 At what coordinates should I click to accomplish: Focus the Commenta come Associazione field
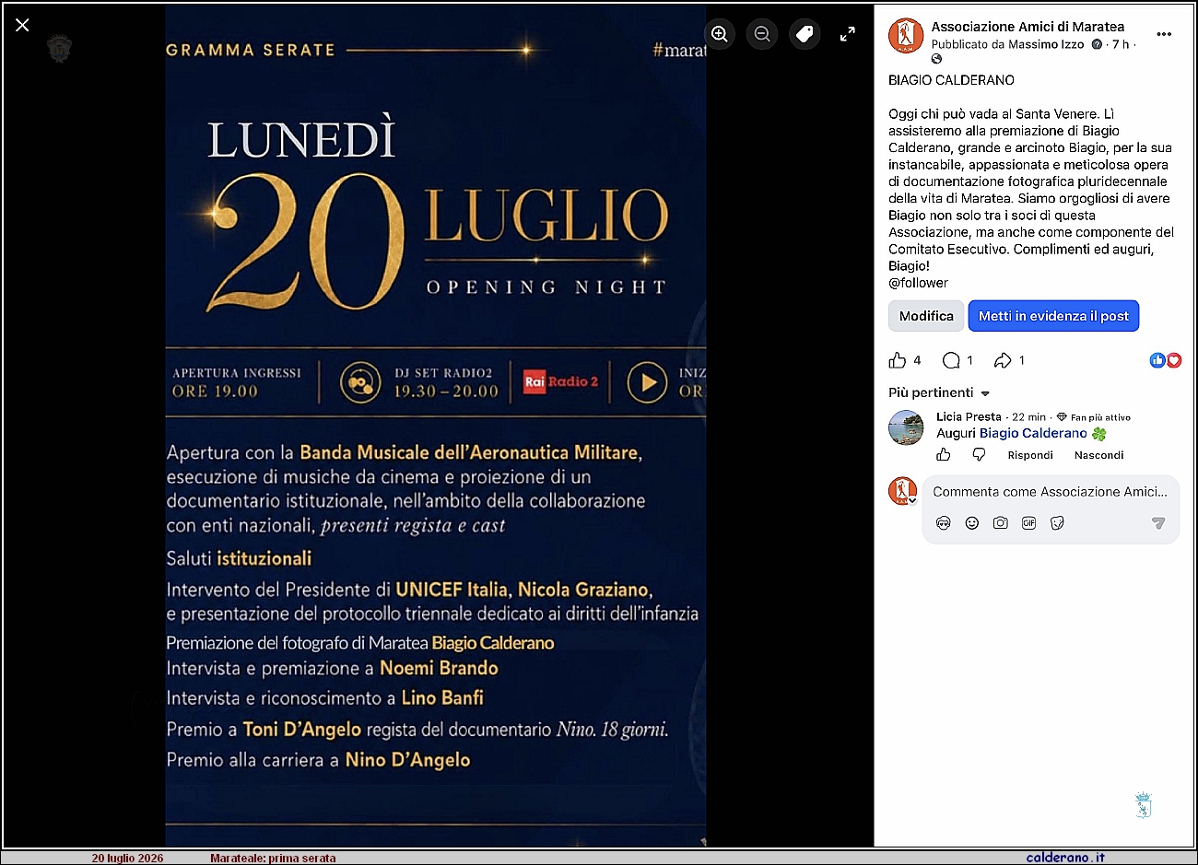click(x=1051, y=492)
